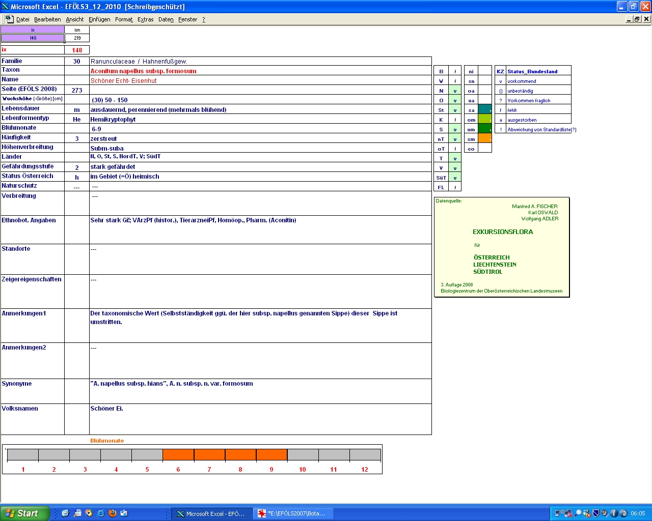Image resolution: width=652 pixels, height=521 pixels.
Task: Open the Datei menu
Action: tap(22, 19)
